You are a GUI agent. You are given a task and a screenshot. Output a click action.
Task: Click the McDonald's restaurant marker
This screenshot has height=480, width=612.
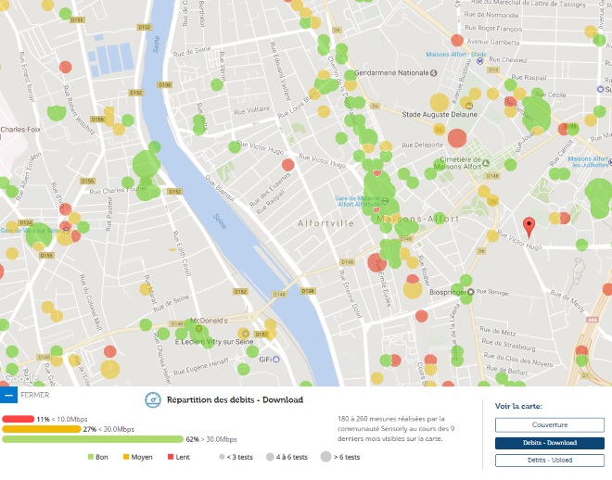click(x=198, y=329)
